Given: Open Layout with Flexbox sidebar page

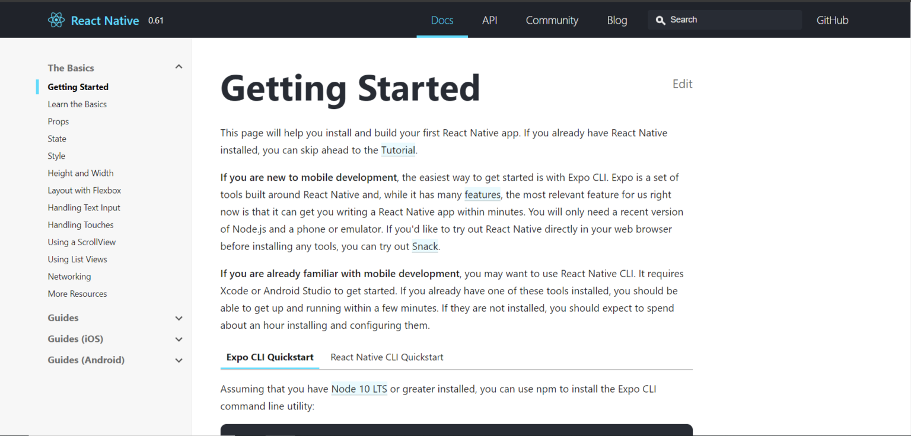Looking at the screenshot, I should tap(84, 190).
